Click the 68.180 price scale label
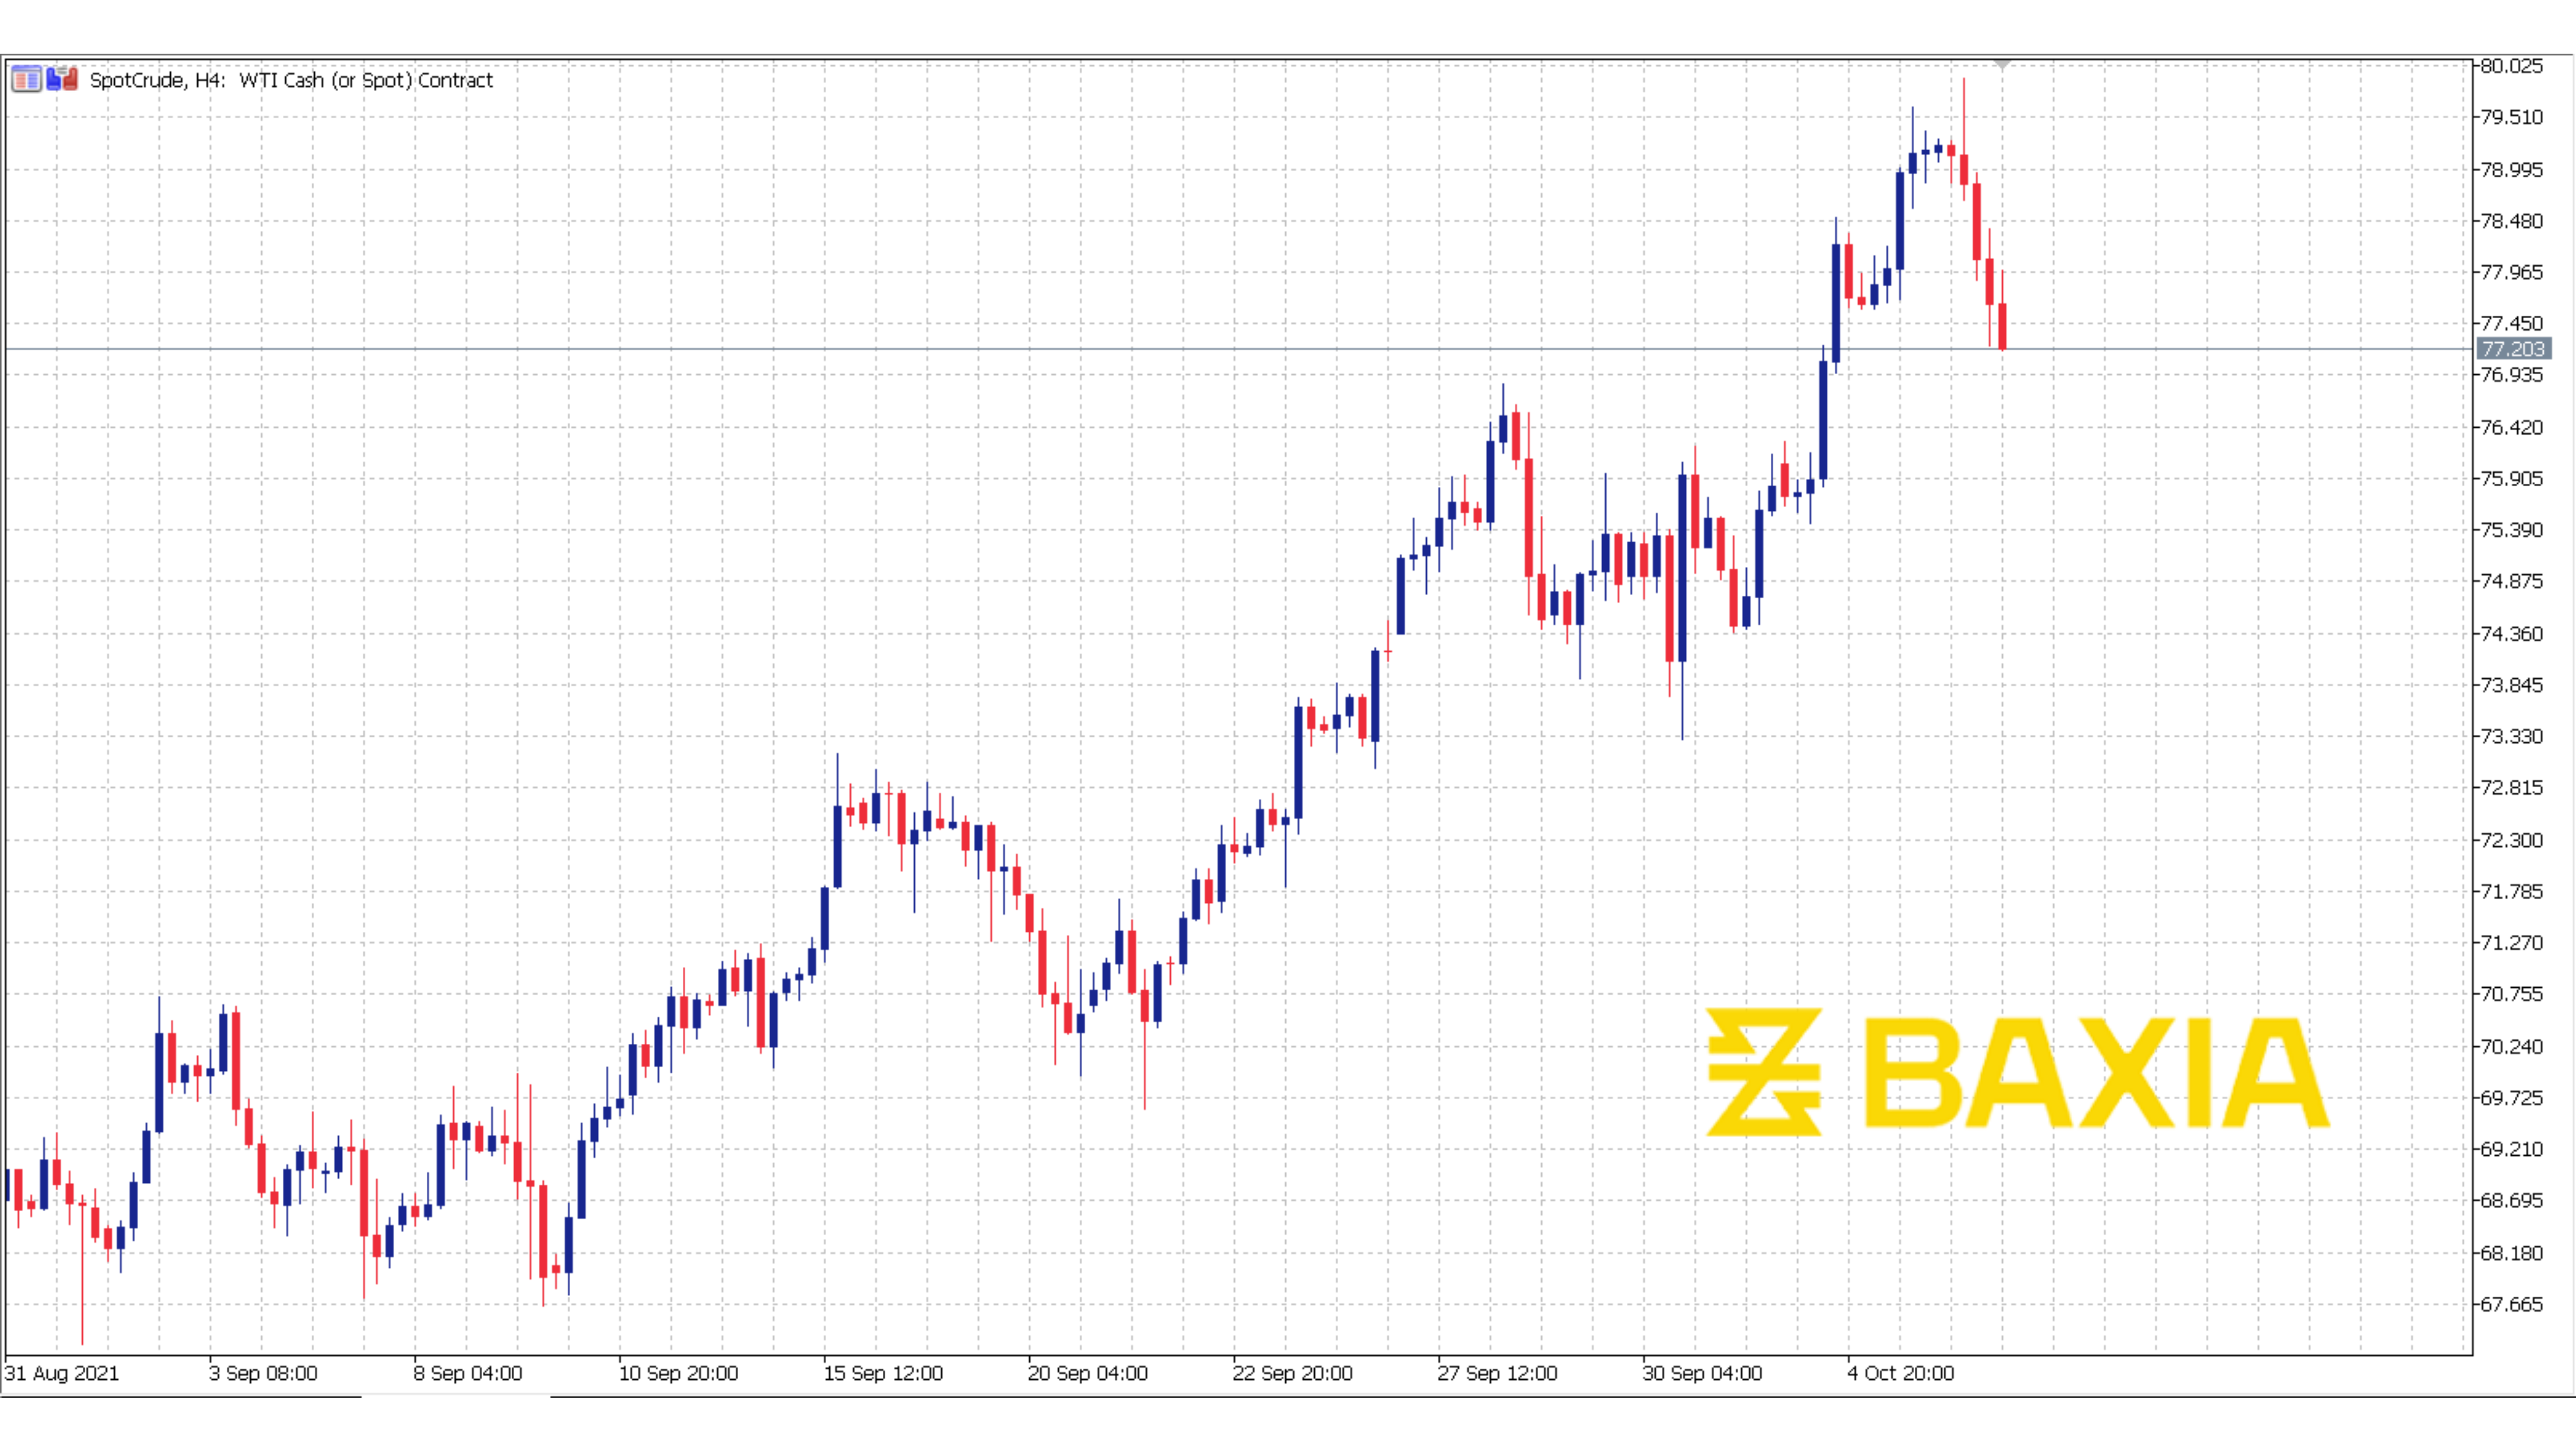2576x1451 pixels. click(x=2511, y=1253)
